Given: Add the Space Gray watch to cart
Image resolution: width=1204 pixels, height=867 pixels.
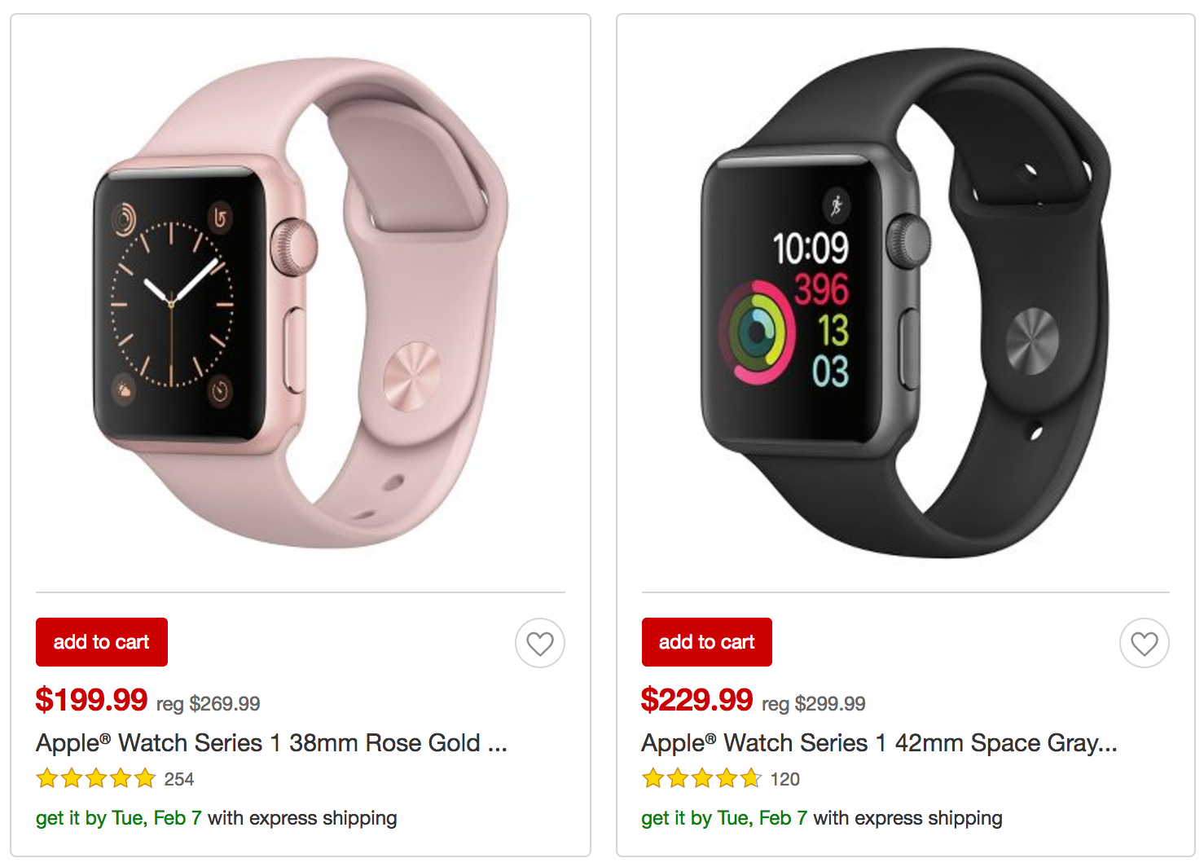Looking at the screenshot, I should point(707,642).
